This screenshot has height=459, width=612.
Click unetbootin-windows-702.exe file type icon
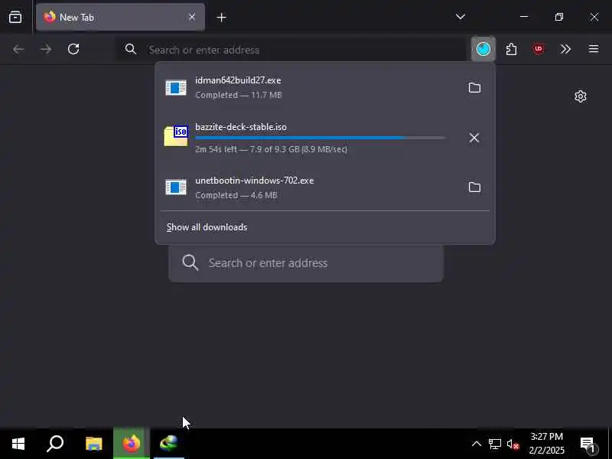tap(176, 187)
